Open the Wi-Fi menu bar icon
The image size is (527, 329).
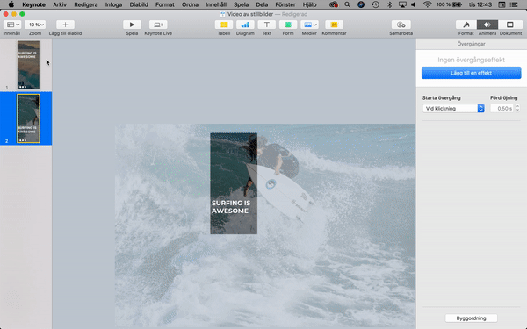click(x=427, y=4)
